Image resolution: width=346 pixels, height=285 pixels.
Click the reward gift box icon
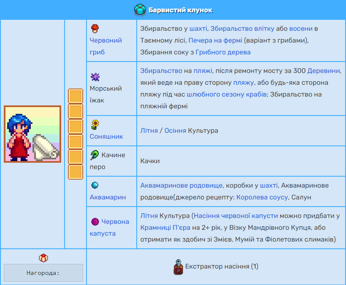(x=43, y=258)
